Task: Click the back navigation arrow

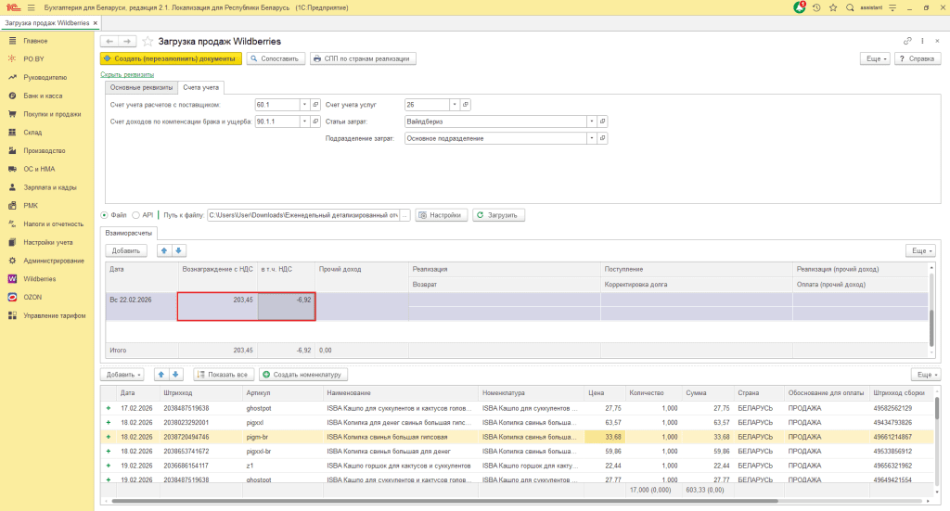Action: pos(109,42)
